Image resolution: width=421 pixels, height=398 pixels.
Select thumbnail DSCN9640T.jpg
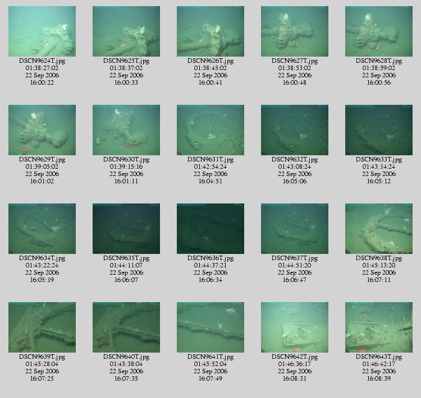point(126,327)
